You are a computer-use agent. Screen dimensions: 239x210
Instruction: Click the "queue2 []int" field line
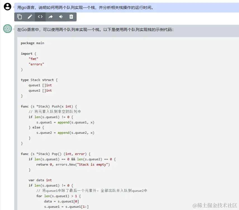point(40,90)
